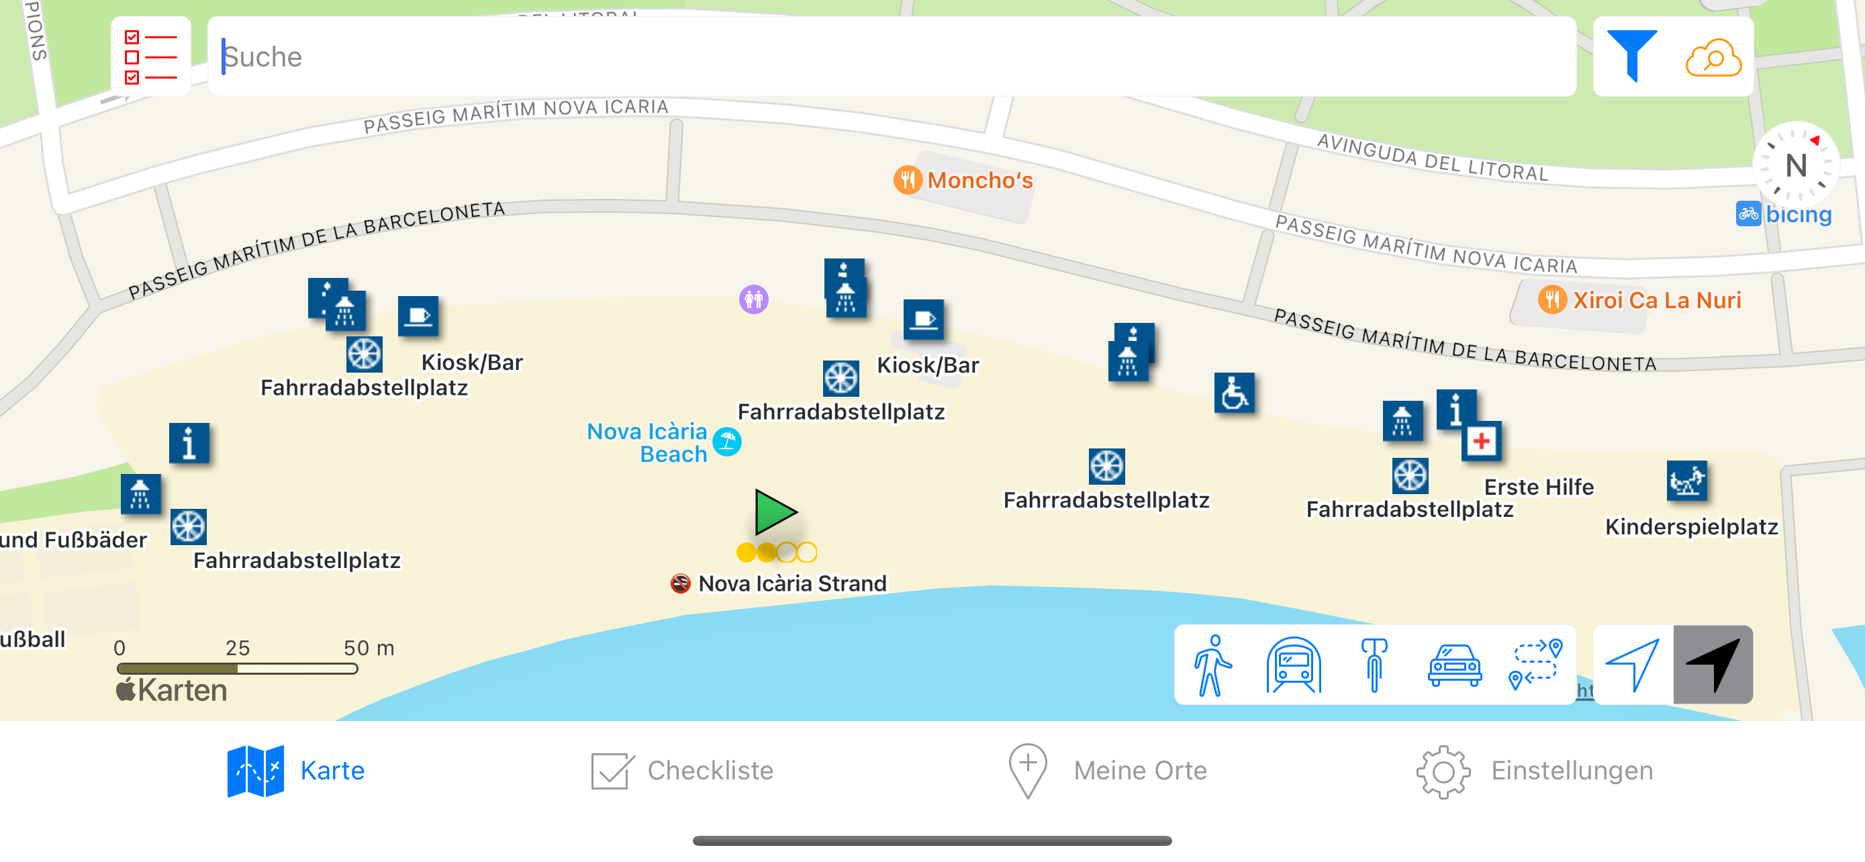Open the Einstellungen tab
The image size is (1865, 862).
coord(1534,771)
